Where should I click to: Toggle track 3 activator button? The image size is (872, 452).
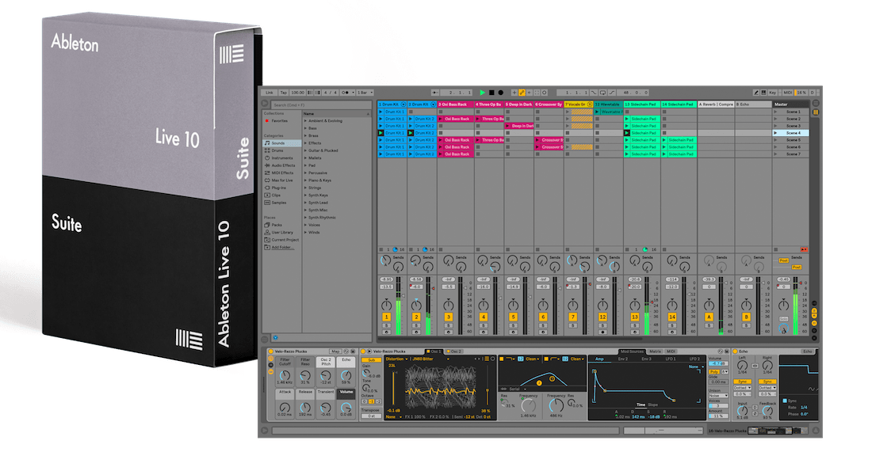pos(448,317)
